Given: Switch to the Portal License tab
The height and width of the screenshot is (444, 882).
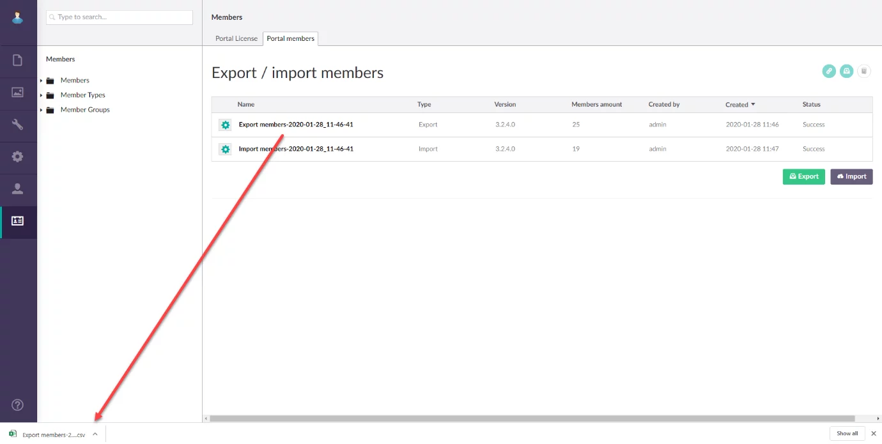Looking at the screenshot, I should [236, 38].
